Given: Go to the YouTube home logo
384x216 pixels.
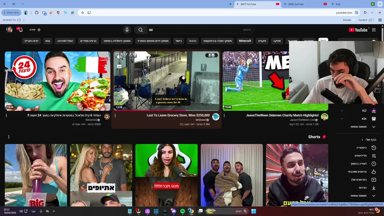Looking at the screenshot, I should [358, 30].
